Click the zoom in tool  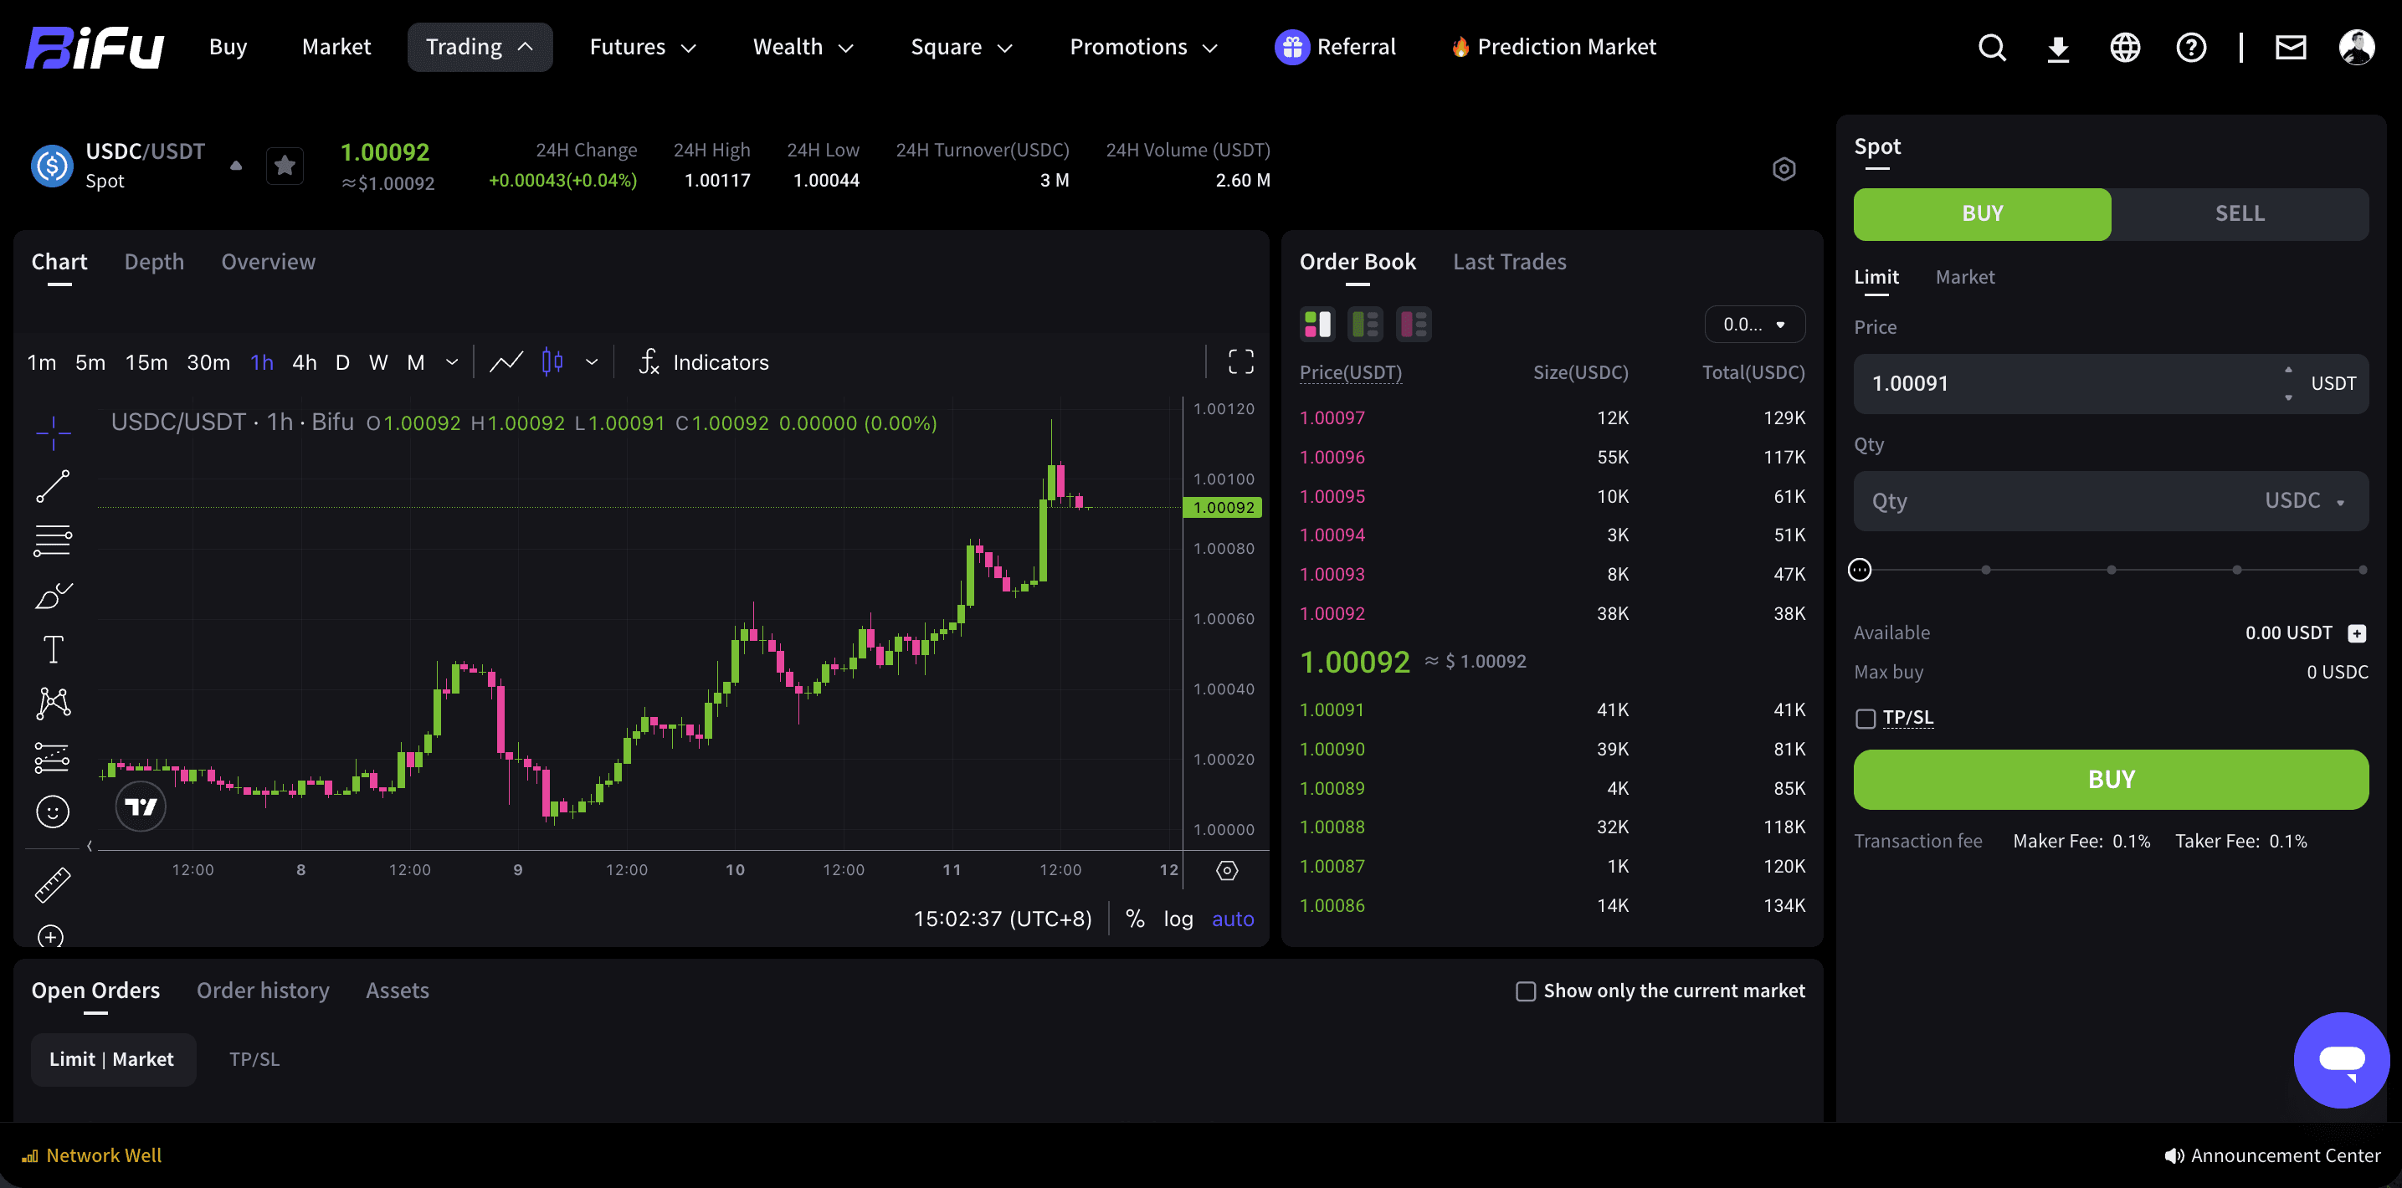pyautogui.click(x=51, y=936)
